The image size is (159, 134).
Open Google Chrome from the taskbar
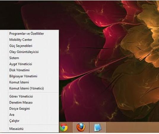[x=64, y=127]
